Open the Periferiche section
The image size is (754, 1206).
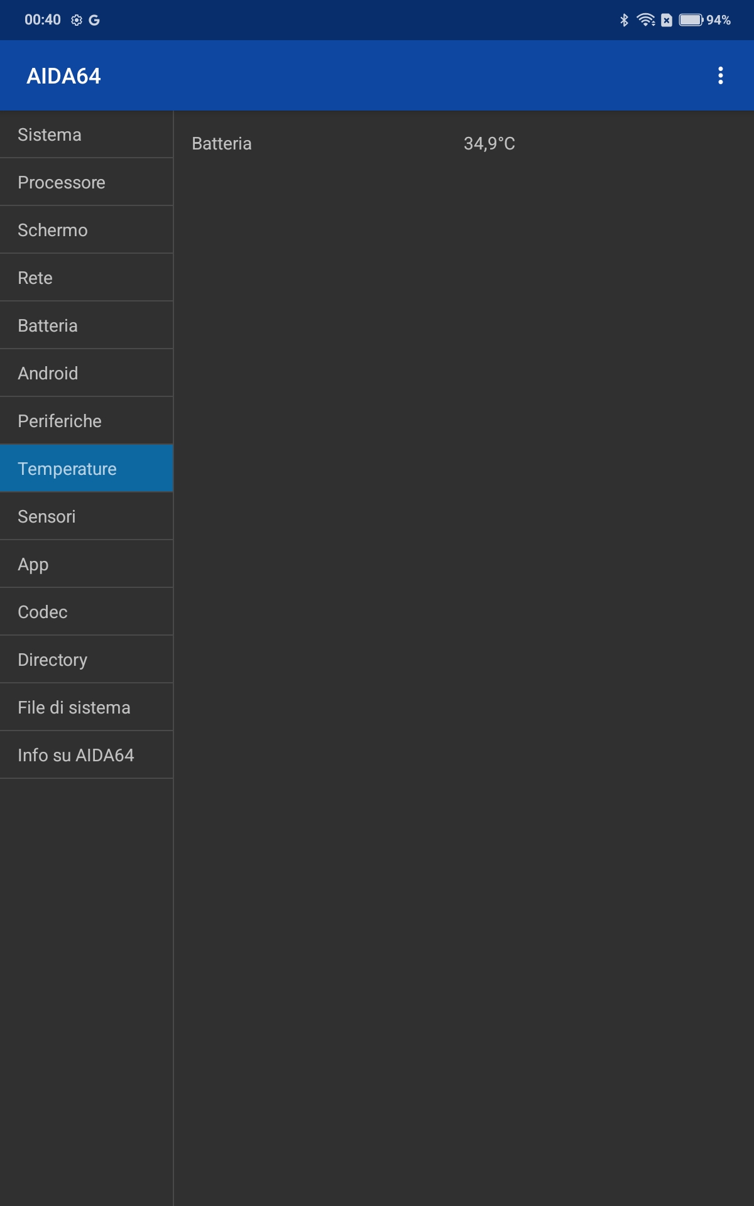click(87, 421)
